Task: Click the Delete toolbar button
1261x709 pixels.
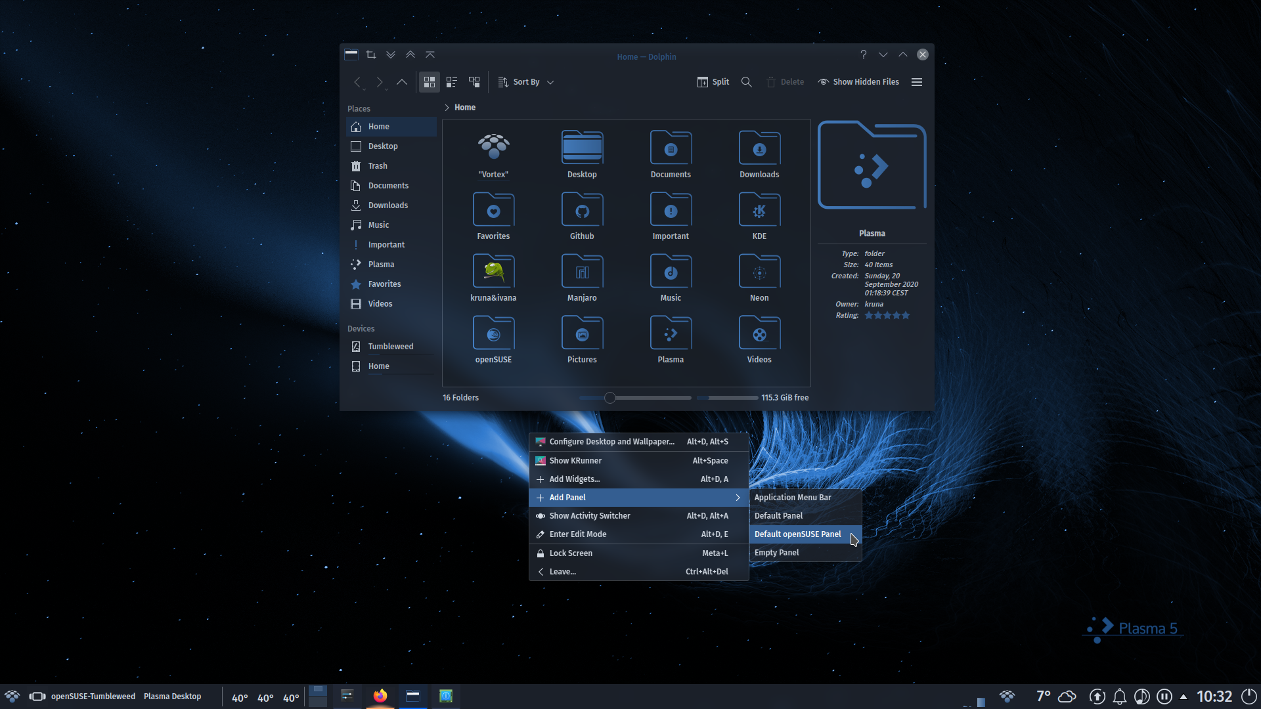Action: pos(785,82)
